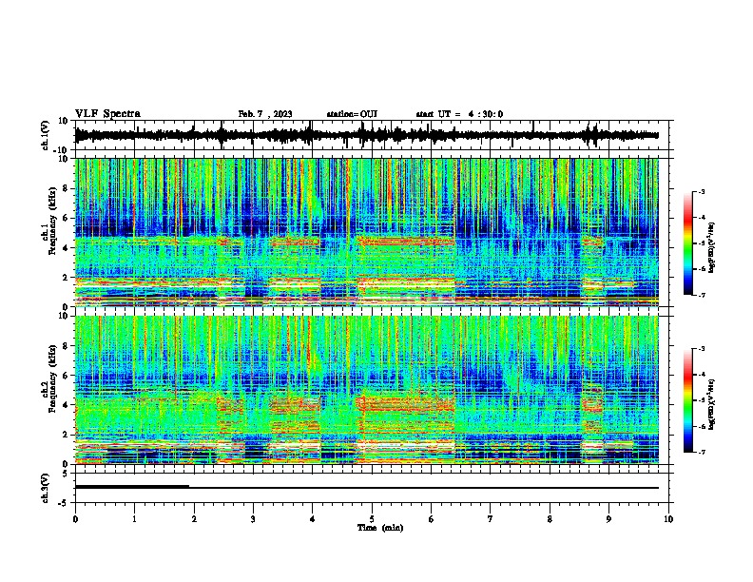This screenshot has height=582, width=753.
Task: Select the "start UT = 4 :30: 0" text
Action: [459, 114]
